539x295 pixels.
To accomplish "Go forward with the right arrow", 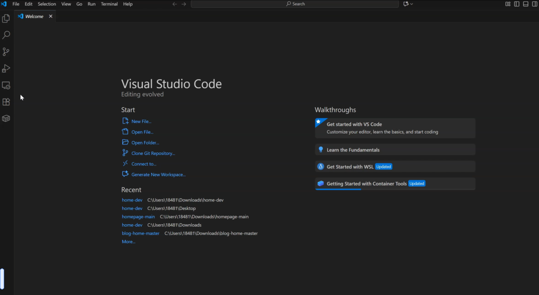I will 184,4.
